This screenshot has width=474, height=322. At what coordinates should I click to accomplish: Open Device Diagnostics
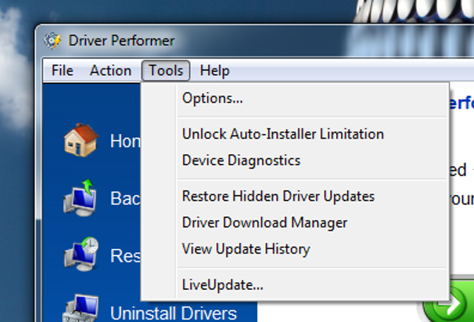(312, 160)
